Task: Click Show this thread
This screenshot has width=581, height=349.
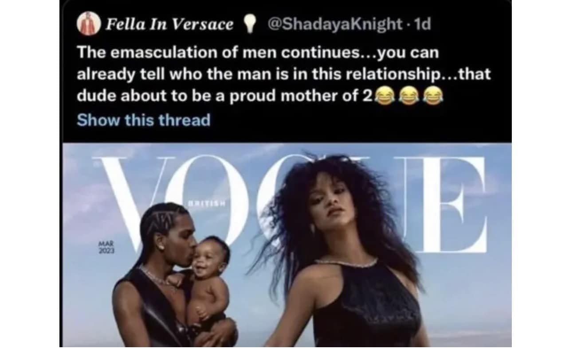Action: (x=143, y=120)
